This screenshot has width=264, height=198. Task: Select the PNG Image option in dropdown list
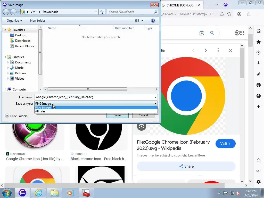[x=96, y=108]
